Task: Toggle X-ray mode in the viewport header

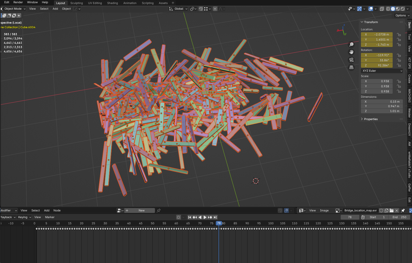Action: [382, 9]
